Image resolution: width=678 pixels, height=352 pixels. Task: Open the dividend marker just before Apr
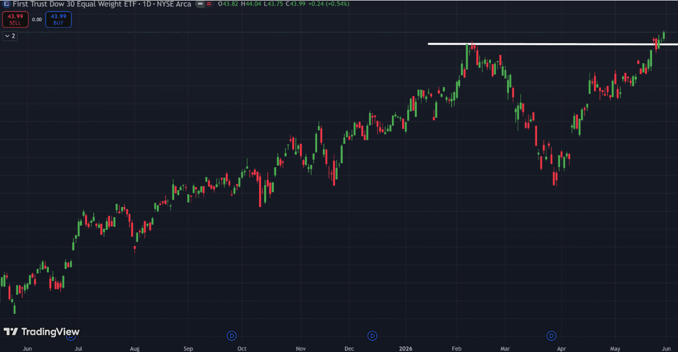pyautogui.click(x=551, y=335)
